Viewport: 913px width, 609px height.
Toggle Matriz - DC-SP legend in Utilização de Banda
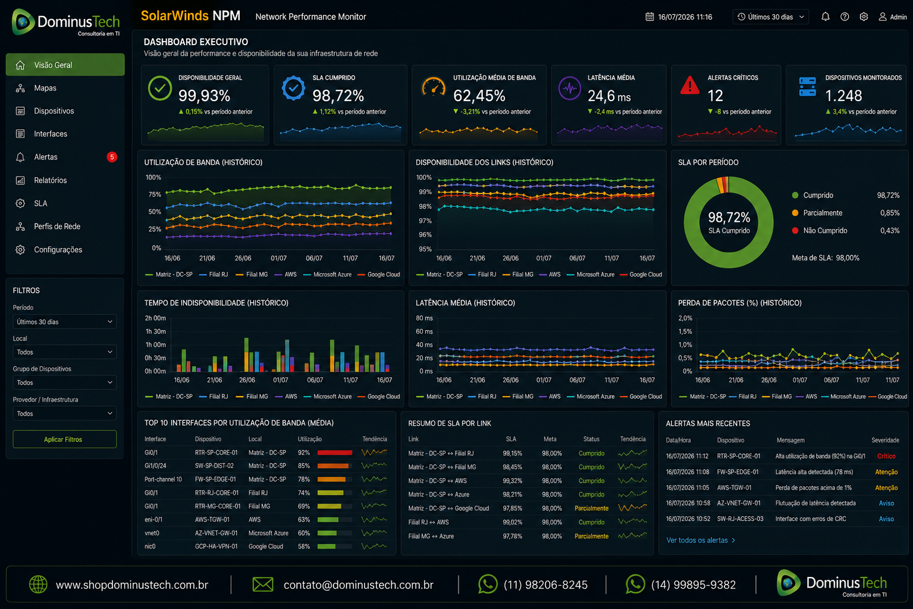pyautogui.click(x=169, y=275)
